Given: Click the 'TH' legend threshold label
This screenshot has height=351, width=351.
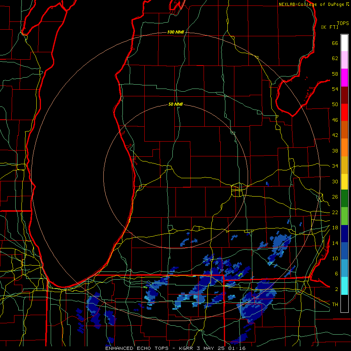Looking at the screenshot, I should coord(335,304).
